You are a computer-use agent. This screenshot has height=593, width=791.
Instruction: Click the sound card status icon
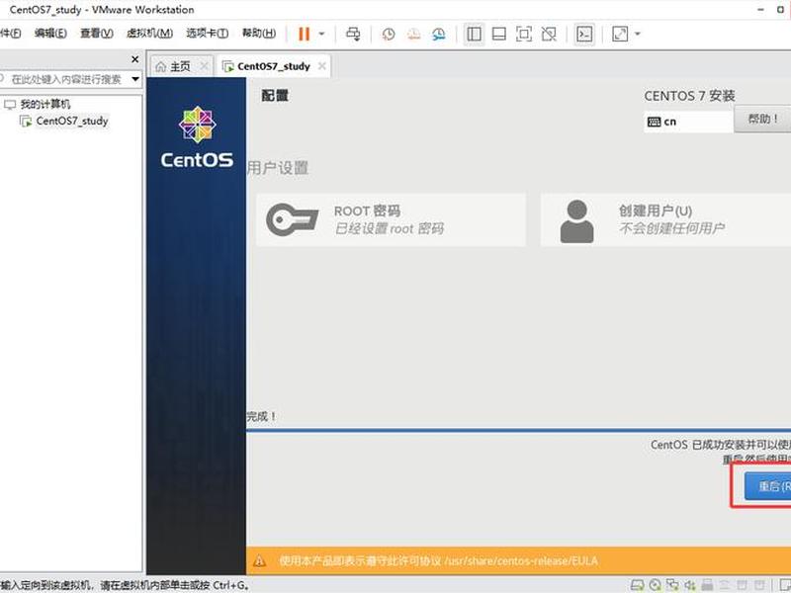coord(689,585)
